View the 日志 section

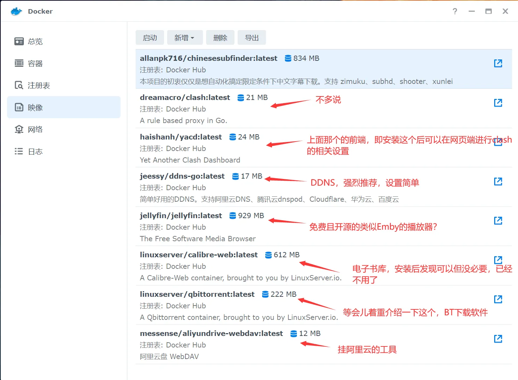point(64,151)
